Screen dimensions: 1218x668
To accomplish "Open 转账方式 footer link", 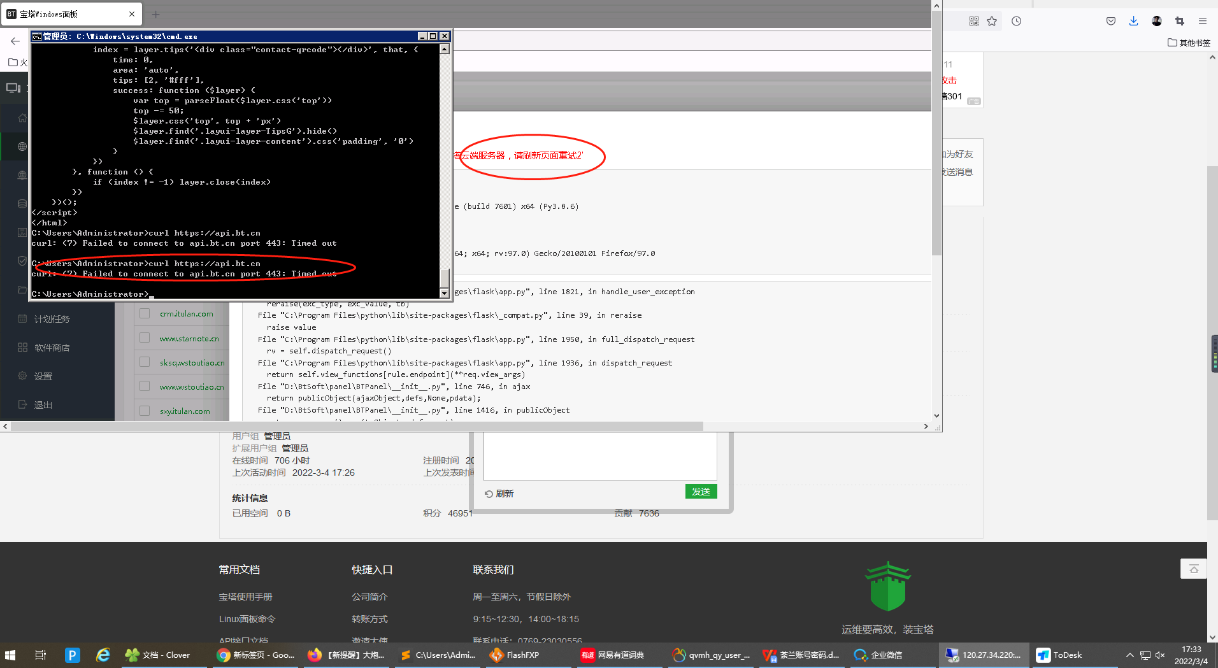I will tap(369, 619).
